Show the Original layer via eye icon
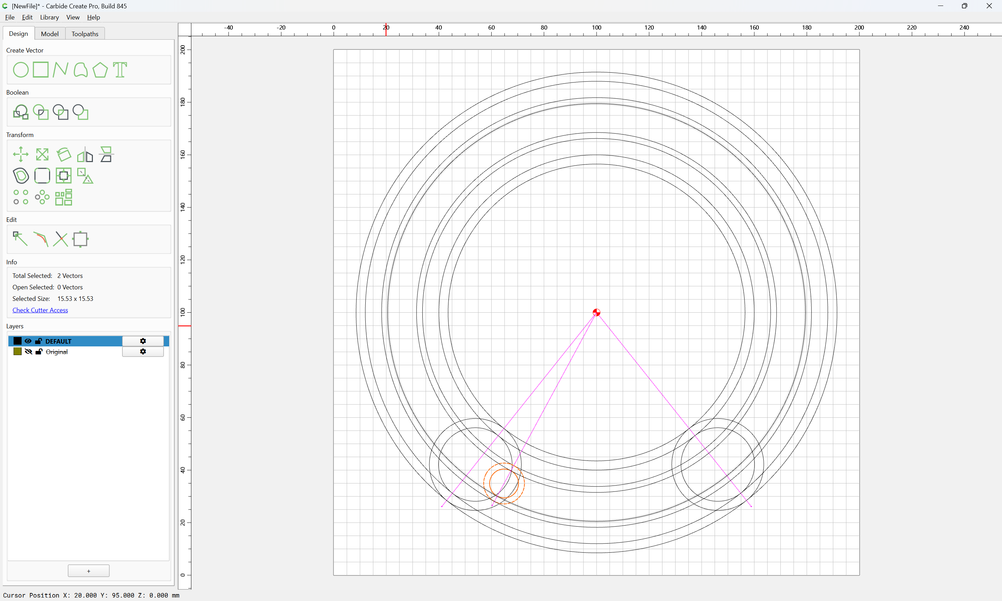Viewport: 1002px width, 601px height. point(28,352)
